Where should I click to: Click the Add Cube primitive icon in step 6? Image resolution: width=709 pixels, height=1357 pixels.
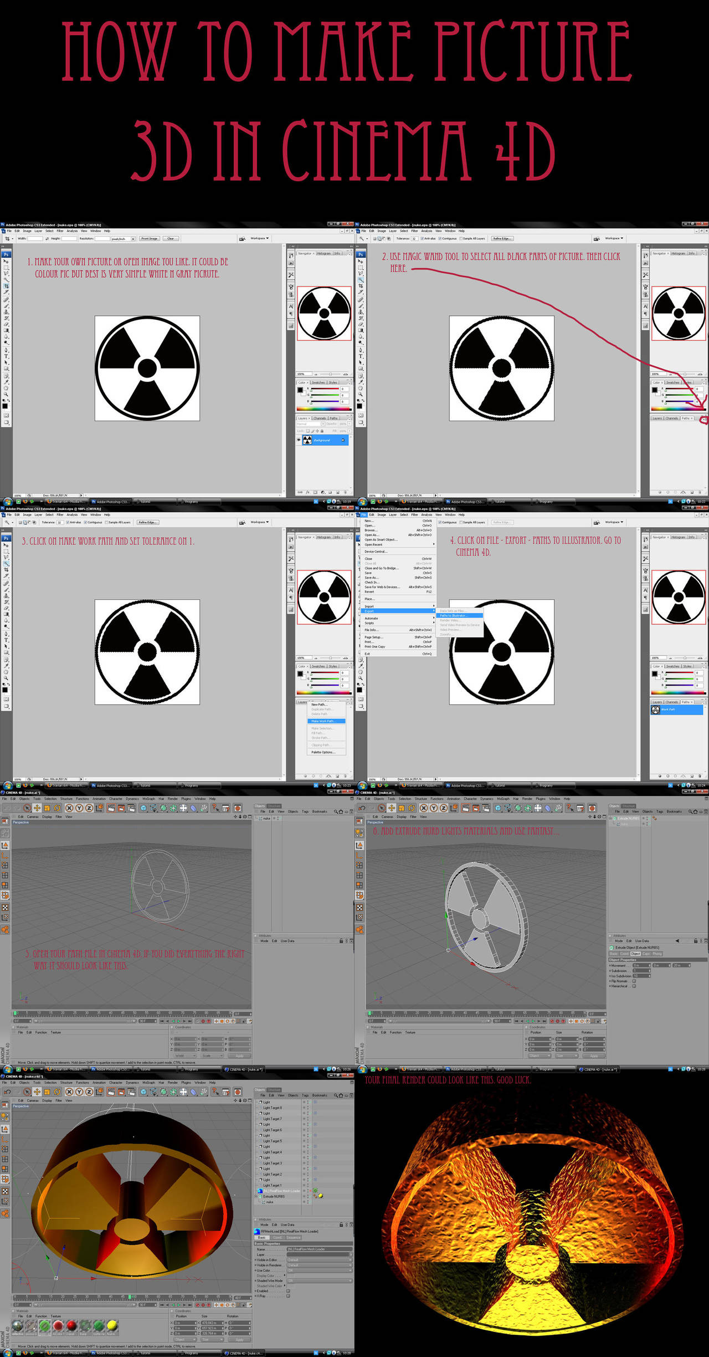coord(498,808)
